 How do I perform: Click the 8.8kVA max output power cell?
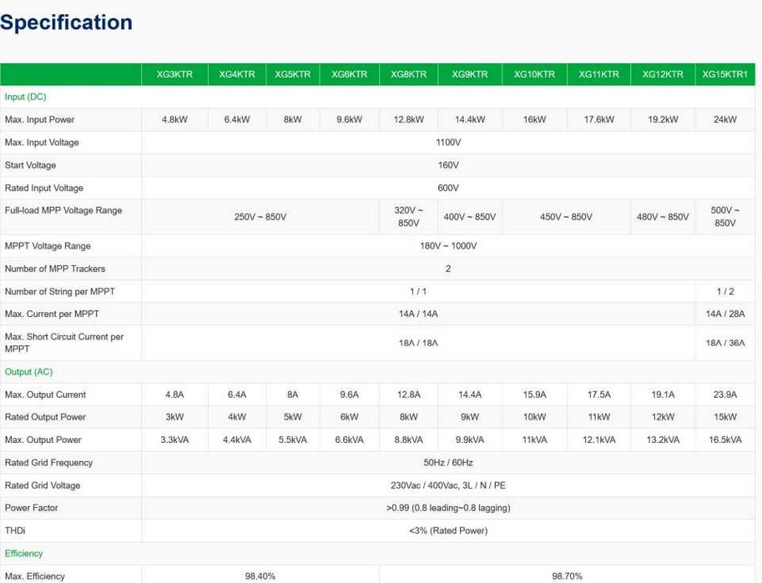point(409,440)
